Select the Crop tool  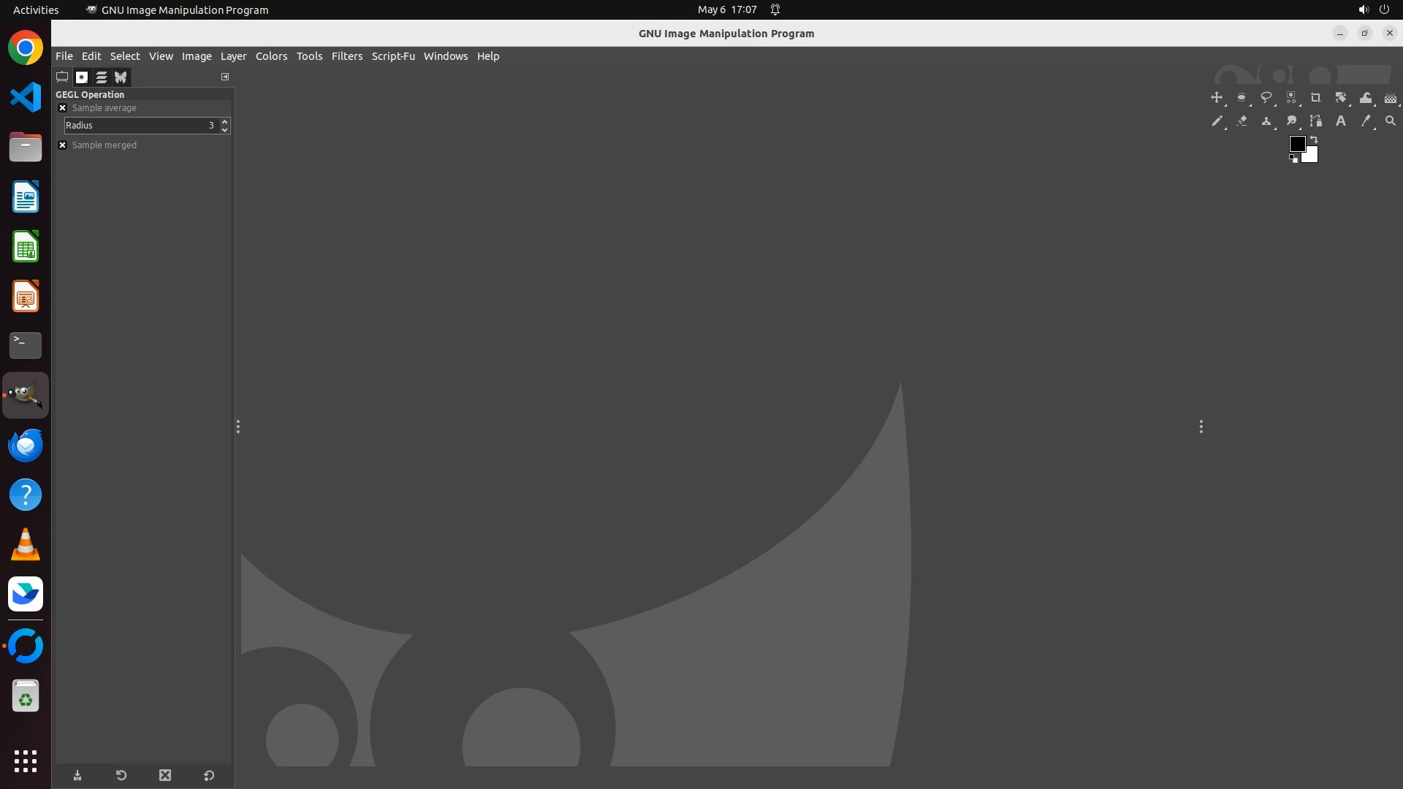pyautogui.click(x=1315, y=97)
